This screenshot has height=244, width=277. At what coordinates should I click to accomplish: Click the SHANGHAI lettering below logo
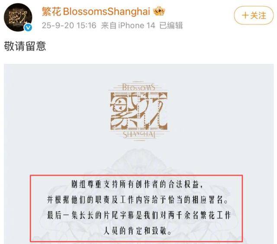coord(139,135)
